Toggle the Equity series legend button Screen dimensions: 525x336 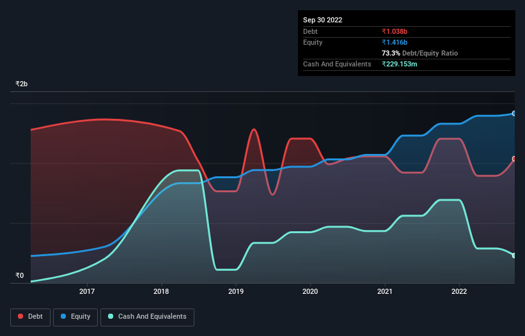(75, 317)
